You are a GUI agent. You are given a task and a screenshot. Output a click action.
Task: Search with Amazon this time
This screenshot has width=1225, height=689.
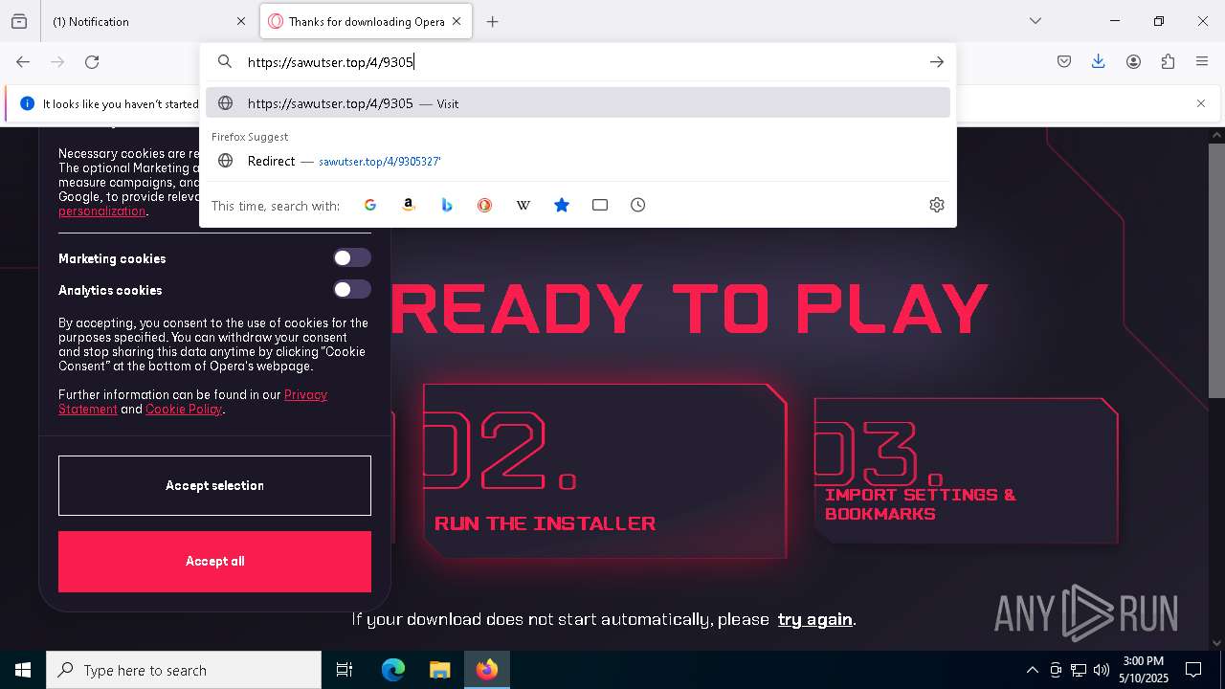409,205
